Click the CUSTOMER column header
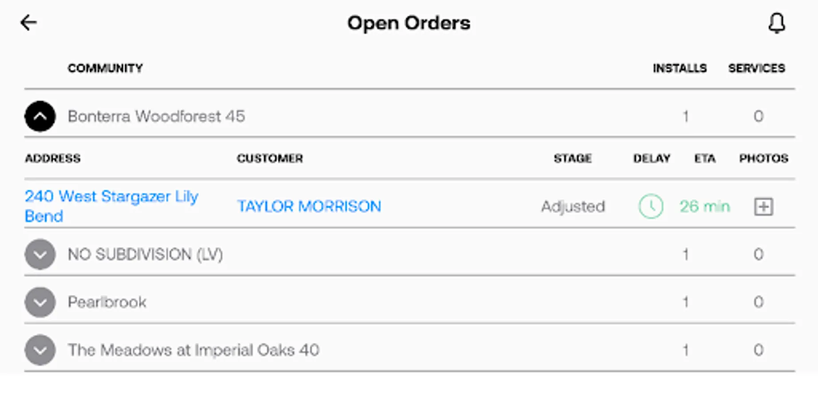 point(270,158)
